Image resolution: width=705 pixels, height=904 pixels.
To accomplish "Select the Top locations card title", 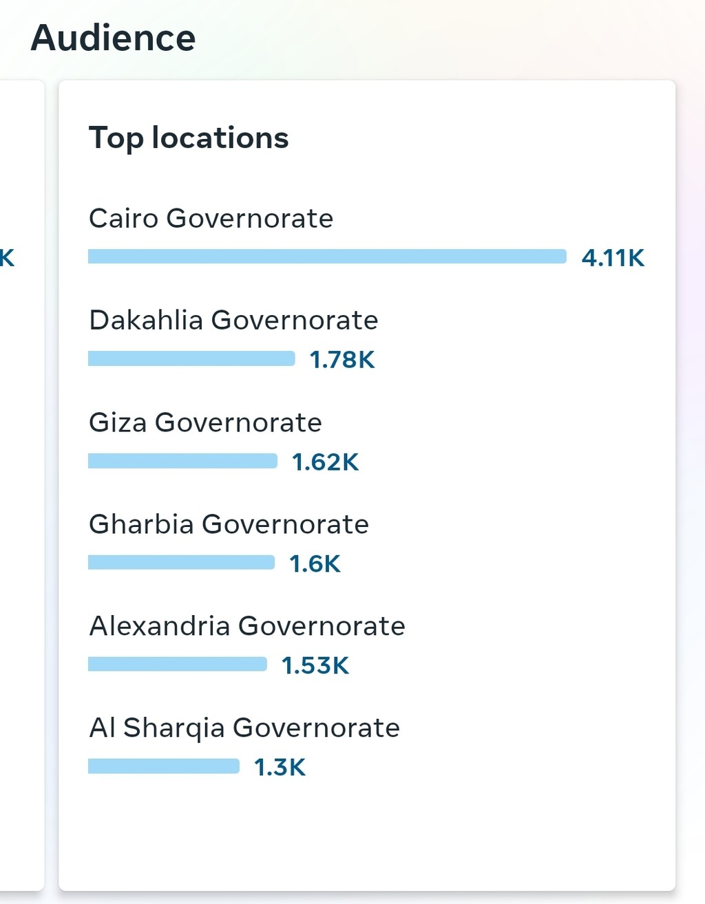I will 189,138.
